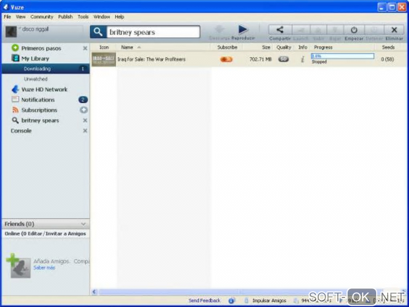Open Console in sidebar
The height and width of the screenshot is (307, 409).
(x=21, y=131)
